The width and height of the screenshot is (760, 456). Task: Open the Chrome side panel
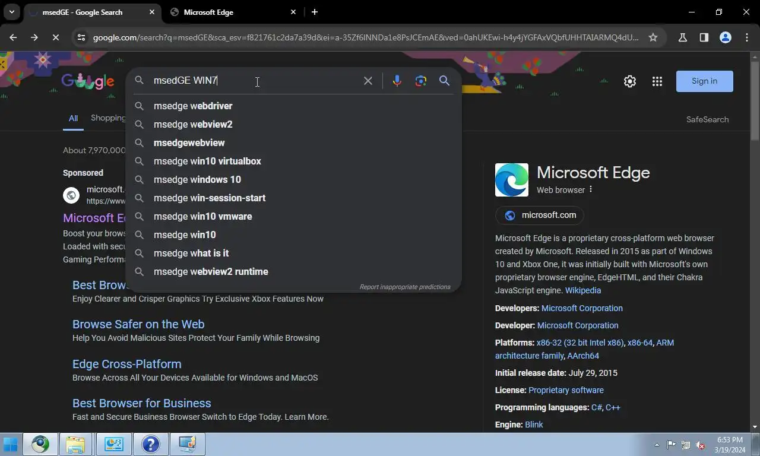(704, 37)
